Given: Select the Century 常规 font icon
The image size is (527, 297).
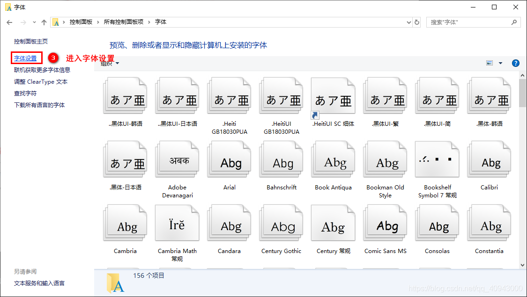Looking at the screenshot, I should point(333,223).
